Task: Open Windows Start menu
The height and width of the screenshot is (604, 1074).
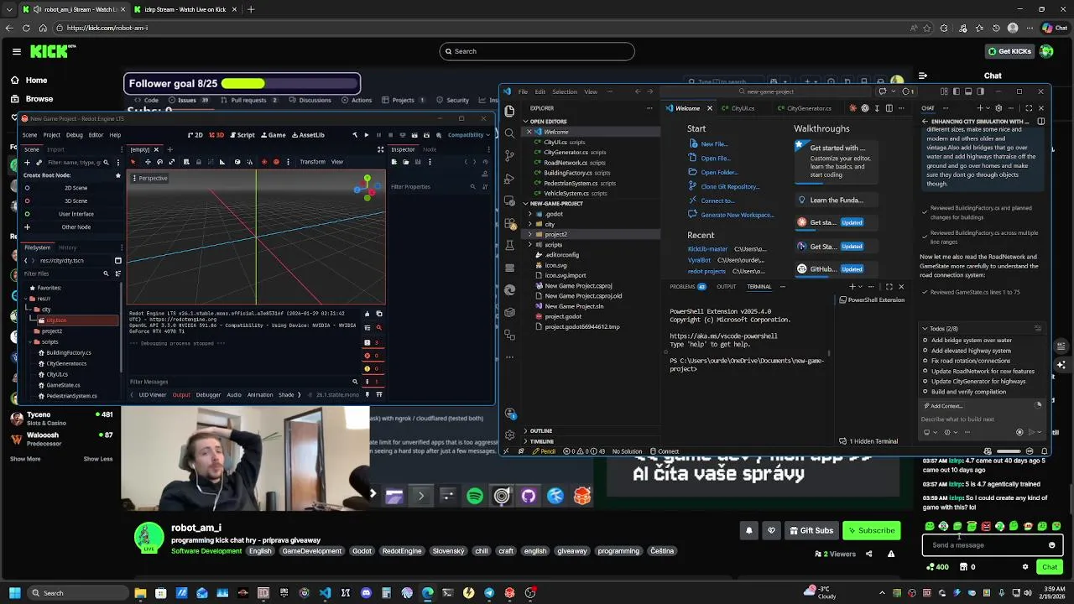Action: pos(13,593)
